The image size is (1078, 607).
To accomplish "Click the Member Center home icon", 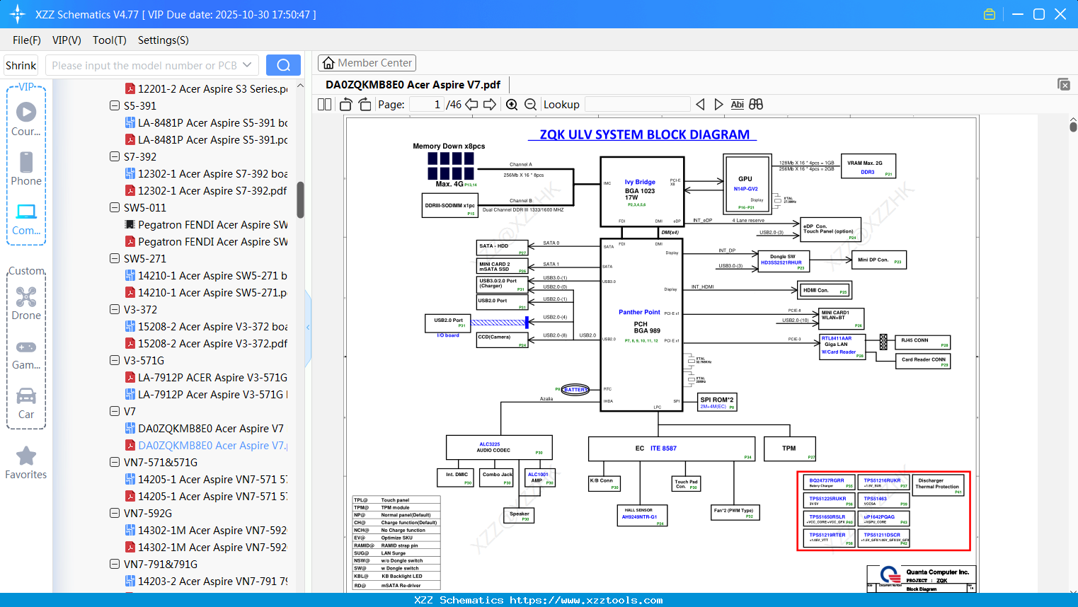I will (328, 63).
